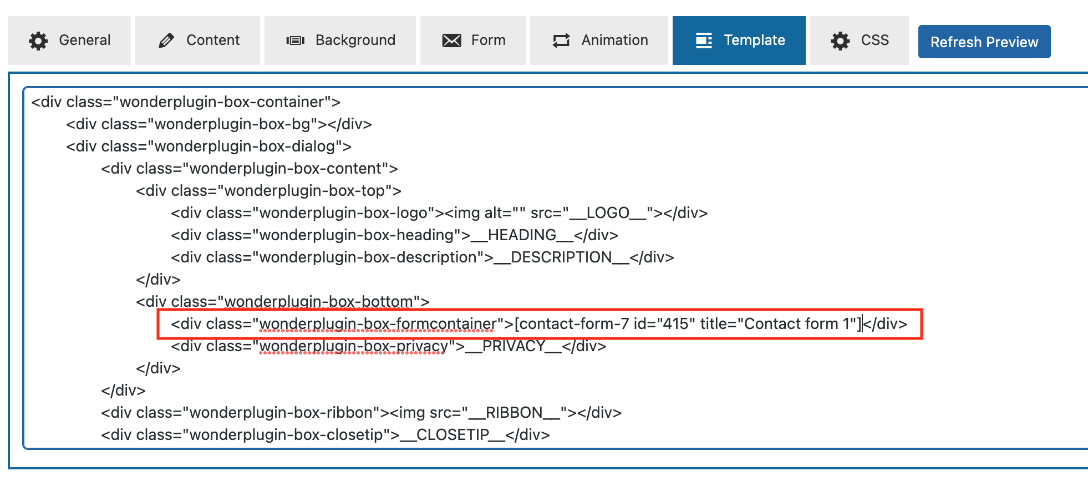Go to the Animation tab label
Screen dimensions: 1088x486
click(614, 40)
